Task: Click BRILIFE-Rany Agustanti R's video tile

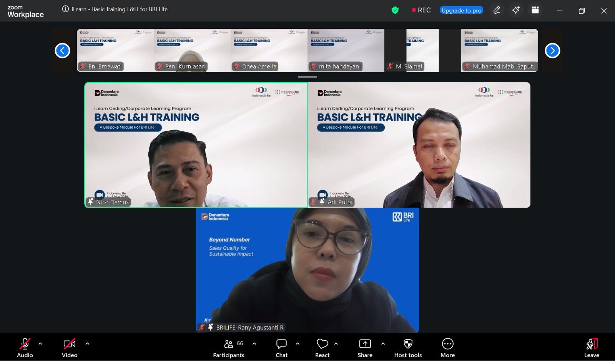Action: click(x=307, y=270)
